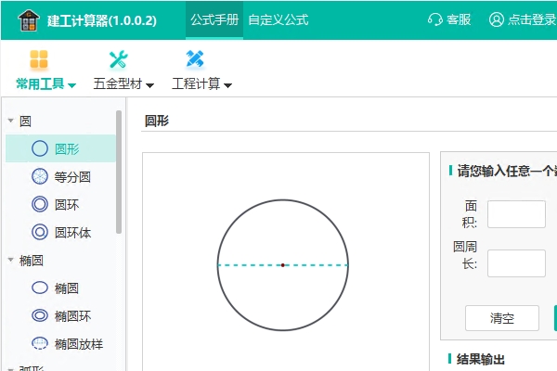Collapse the 圆 tree category
The height and width of the screenshot is (371, 557).
click(10, 121)
